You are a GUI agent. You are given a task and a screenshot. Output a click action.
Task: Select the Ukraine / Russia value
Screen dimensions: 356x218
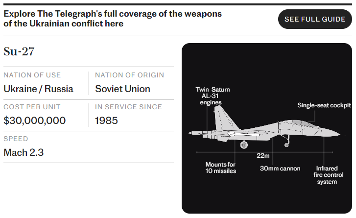[38, 89]
